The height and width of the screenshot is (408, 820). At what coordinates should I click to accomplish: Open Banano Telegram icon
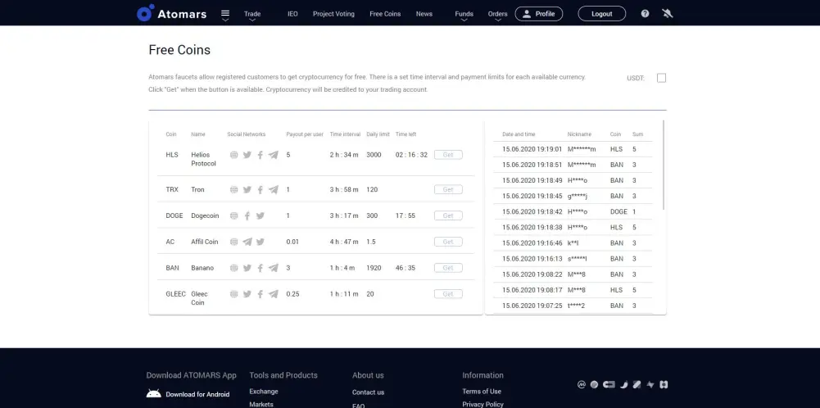point(274,268)
